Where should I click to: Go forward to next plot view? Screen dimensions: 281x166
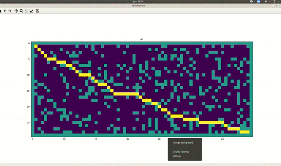pyautogui.click(x=10, y=11)
